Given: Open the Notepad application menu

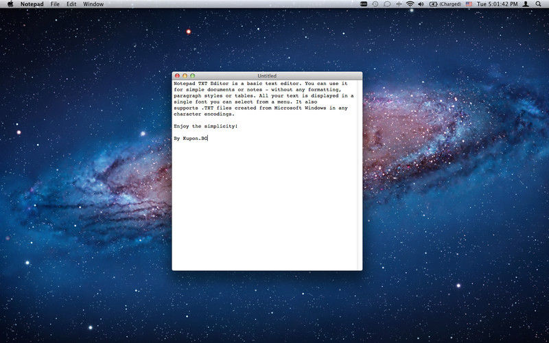Looking at the screenshot, I should tap(32, 4).
